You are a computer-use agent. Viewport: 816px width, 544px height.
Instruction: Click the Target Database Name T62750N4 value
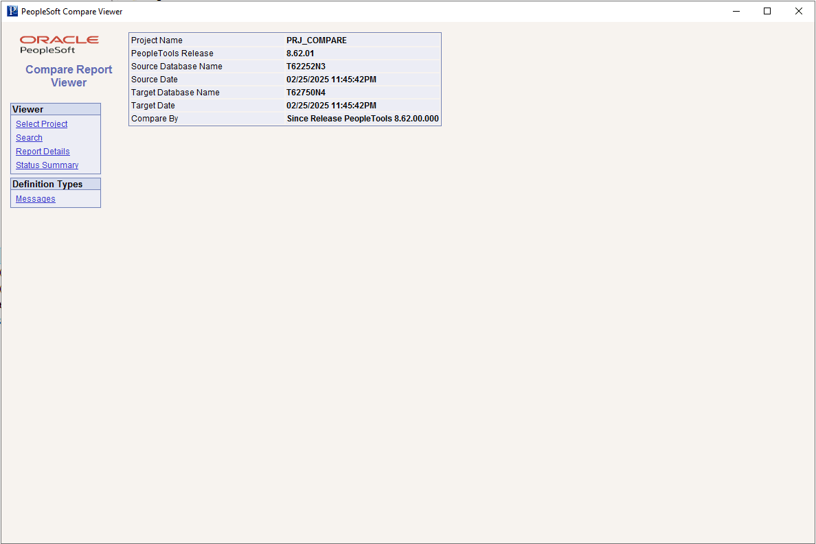click(304, 92)
